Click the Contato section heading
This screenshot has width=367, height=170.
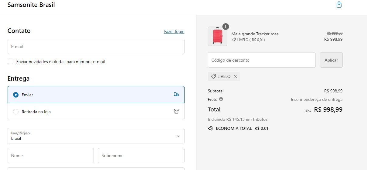coord(19,31)
